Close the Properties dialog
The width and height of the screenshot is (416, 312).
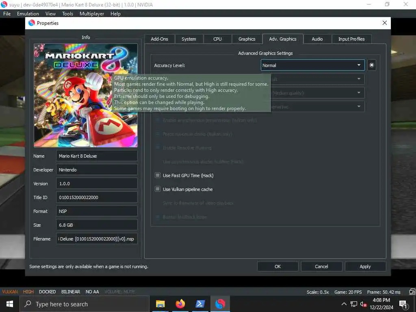(x=384, y=23)
